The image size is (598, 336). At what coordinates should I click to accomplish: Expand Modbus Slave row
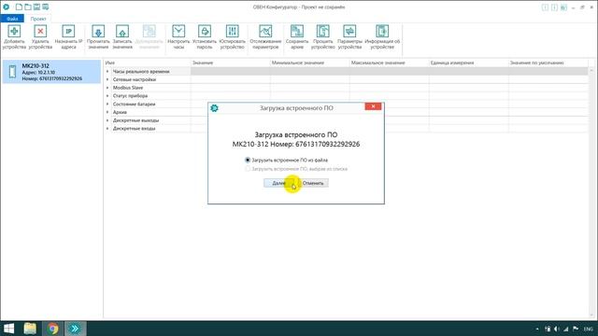[x=107, y=88]
